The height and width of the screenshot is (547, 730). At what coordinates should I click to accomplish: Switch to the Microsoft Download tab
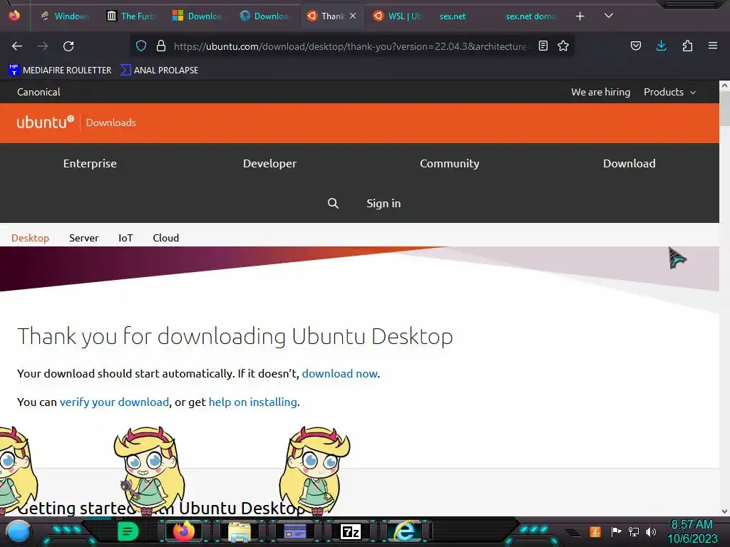197,16
